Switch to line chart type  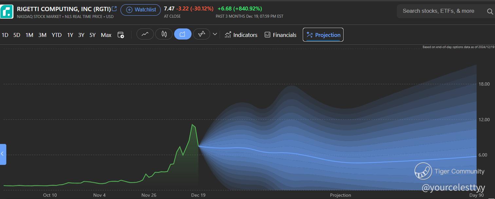145,34
